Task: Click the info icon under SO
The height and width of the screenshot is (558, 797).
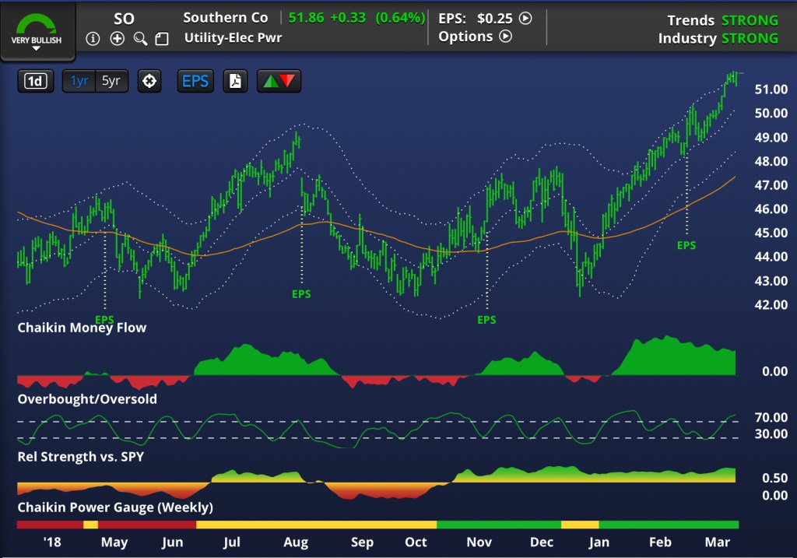Action: point(93,38)
